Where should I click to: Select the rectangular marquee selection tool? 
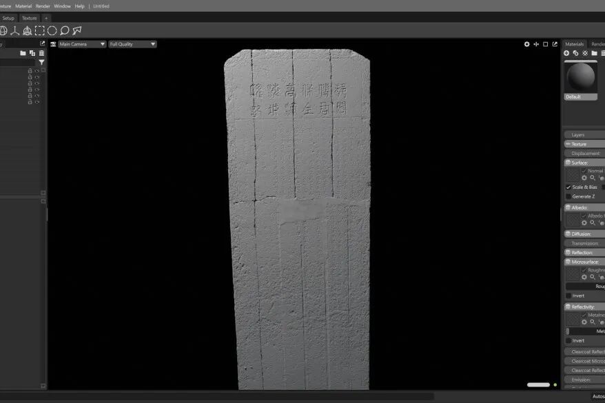click(x=39, y=30)
